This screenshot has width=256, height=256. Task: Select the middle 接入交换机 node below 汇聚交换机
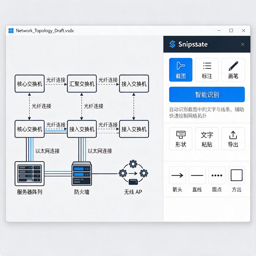tap(82, 129)
